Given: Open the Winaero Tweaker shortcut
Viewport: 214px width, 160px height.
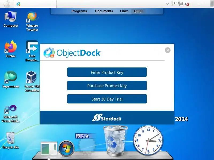Looking at the screenshot, I should (x=32, y=21).
